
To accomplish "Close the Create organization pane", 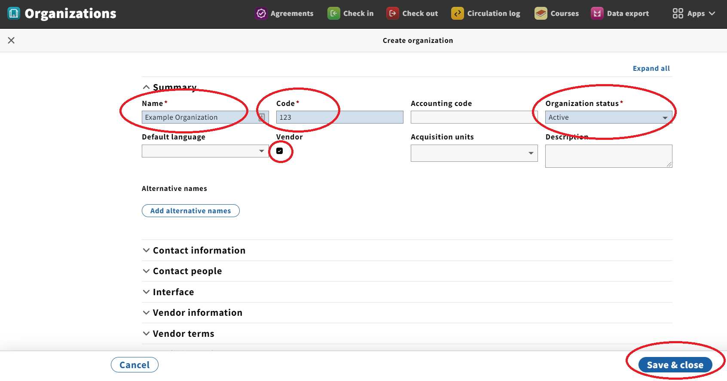I will [x=11, y=40].
